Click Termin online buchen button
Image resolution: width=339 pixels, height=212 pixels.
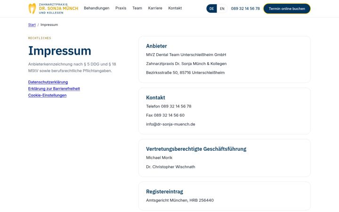pos(287,8)
